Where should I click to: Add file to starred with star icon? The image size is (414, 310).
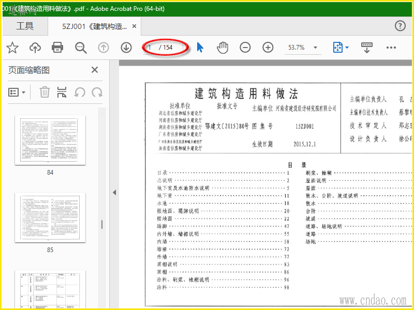pyautogui.click(x=12, y=48)
